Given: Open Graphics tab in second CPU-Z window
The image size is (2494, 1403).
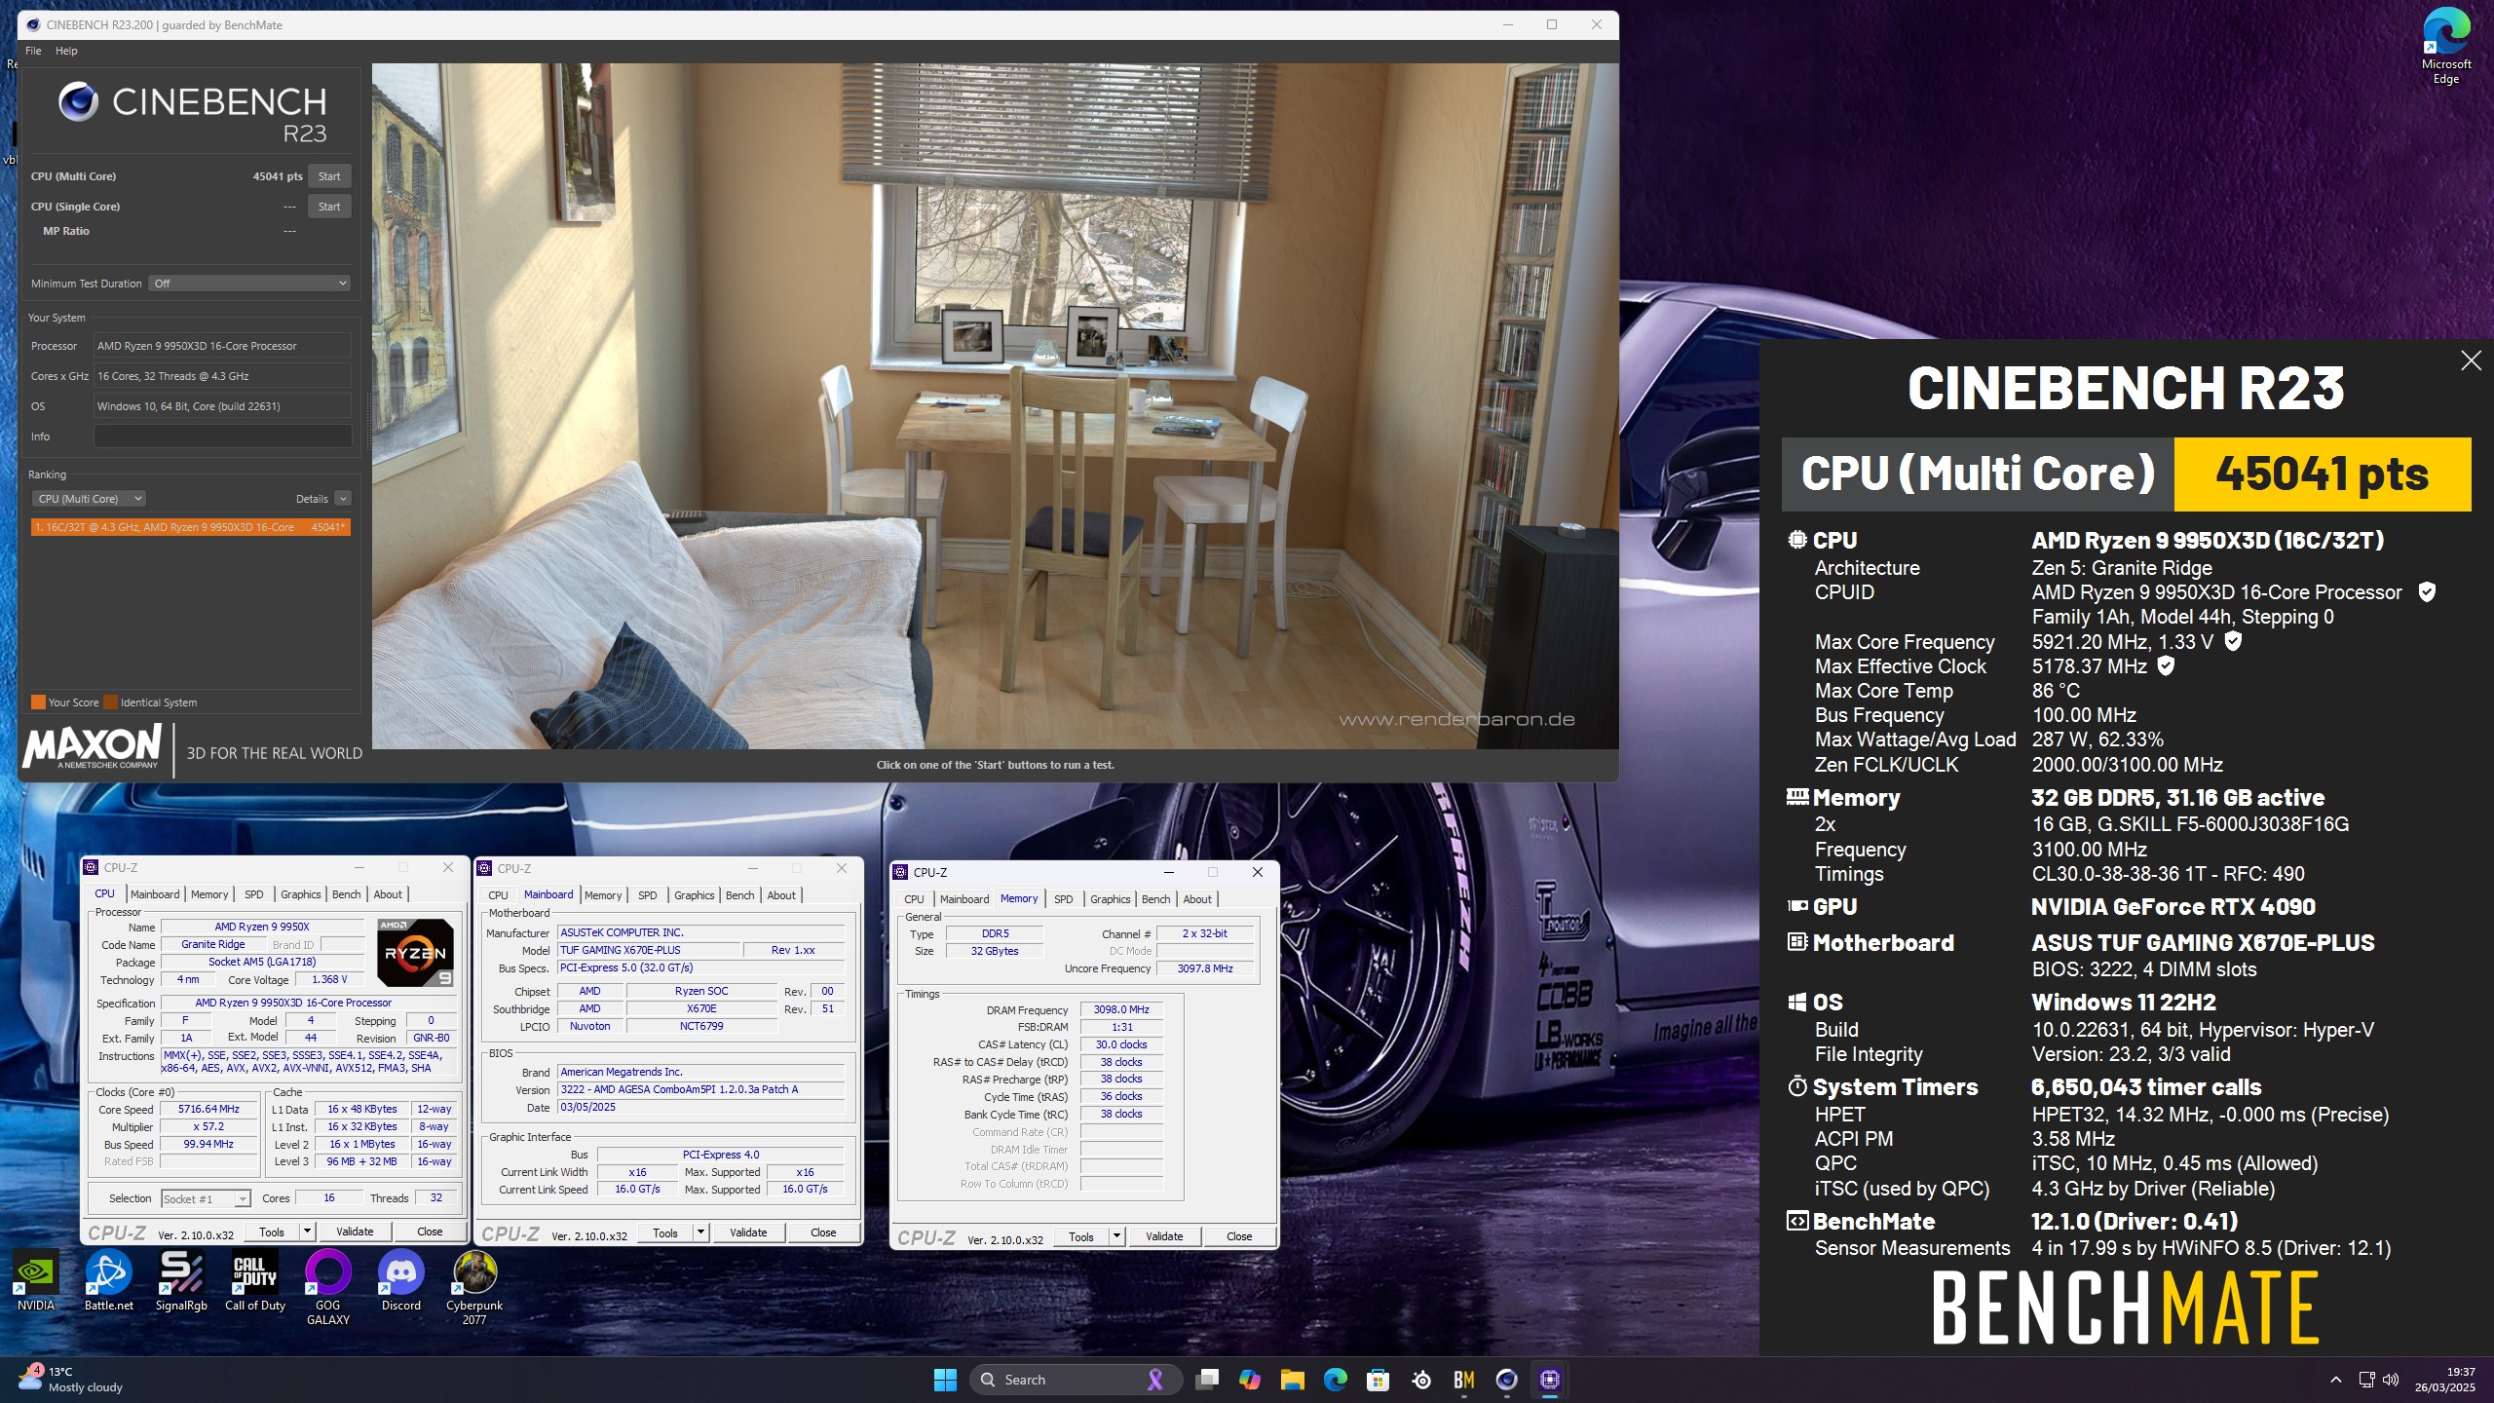Looking at the screenshot, I should point(695,895).
